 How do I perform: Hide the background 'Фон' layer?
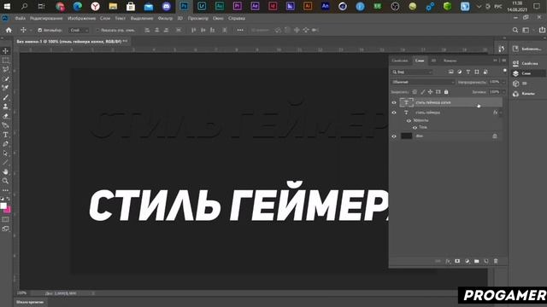[394, 136]
